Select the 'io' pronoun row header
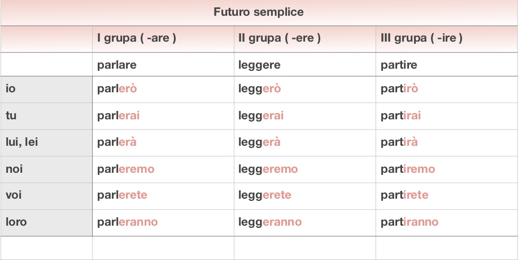523x260 pixels. (x=11, y=89)
